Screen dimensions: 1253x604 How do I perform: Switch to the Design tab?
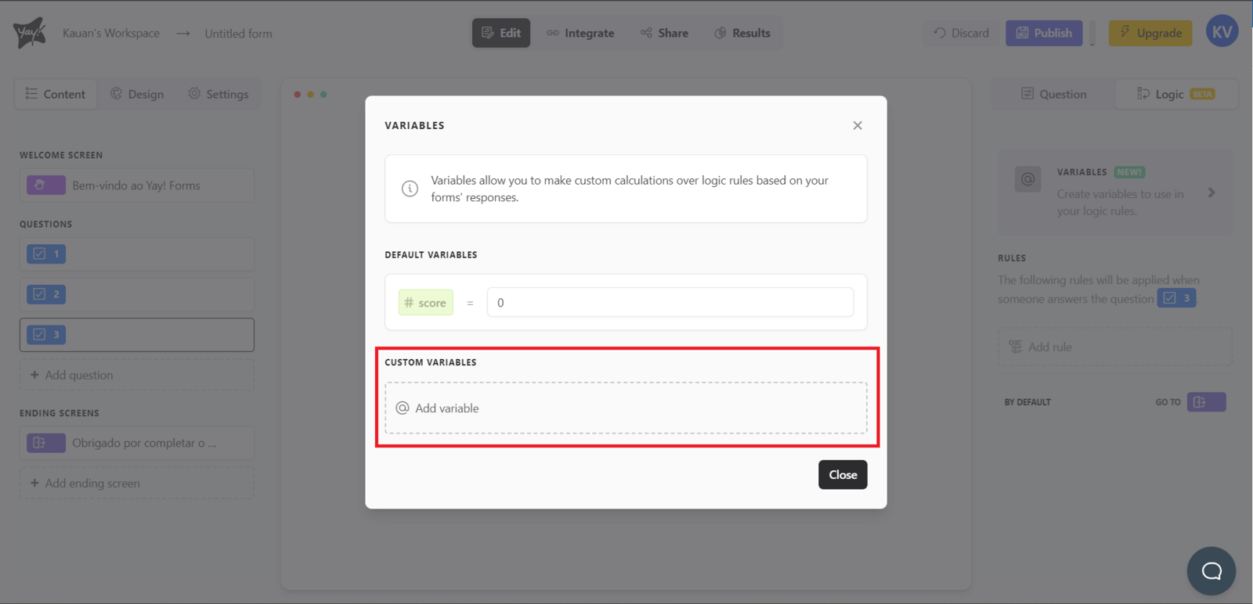click(137, 94)
